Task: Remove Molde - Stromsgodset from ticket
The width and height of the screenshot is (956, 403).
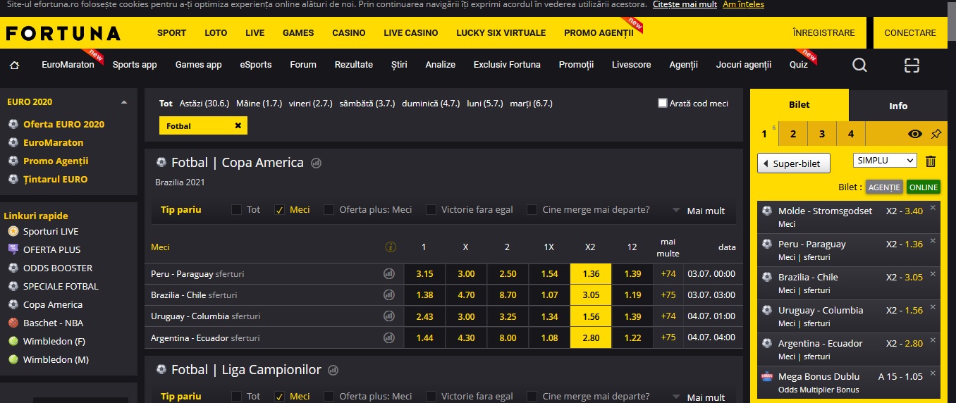Action: click(x=933, y=207)
